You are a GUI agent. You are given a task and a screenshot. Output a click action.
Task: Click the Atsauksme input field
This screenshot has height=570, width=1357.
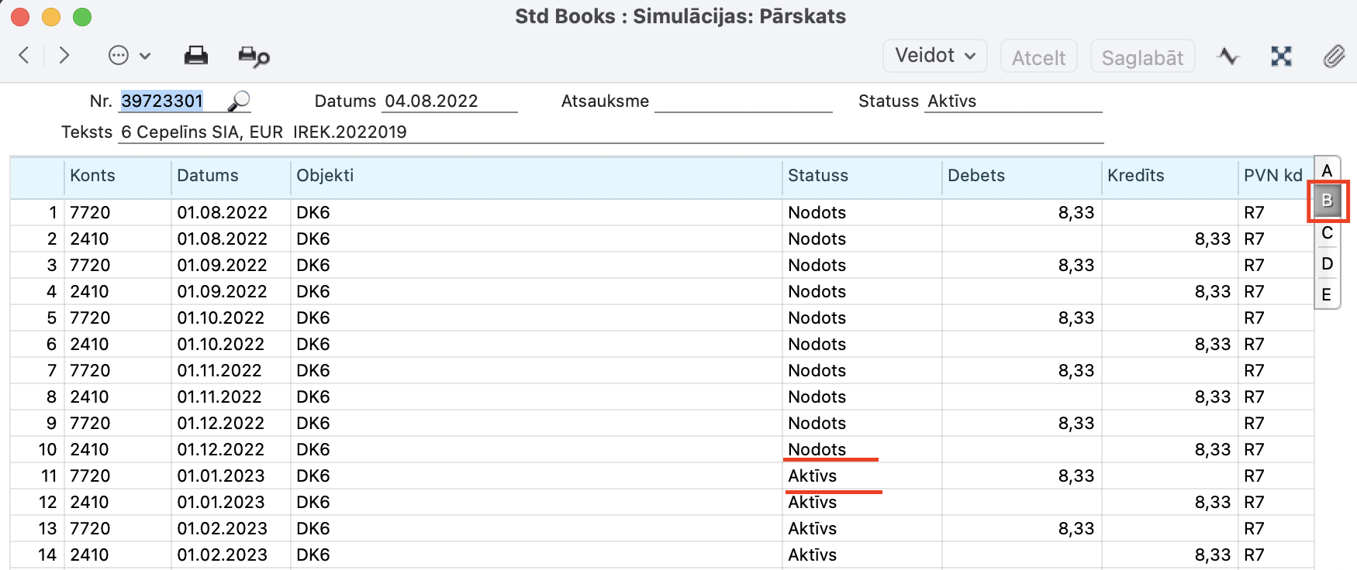(x=743, y=101)
